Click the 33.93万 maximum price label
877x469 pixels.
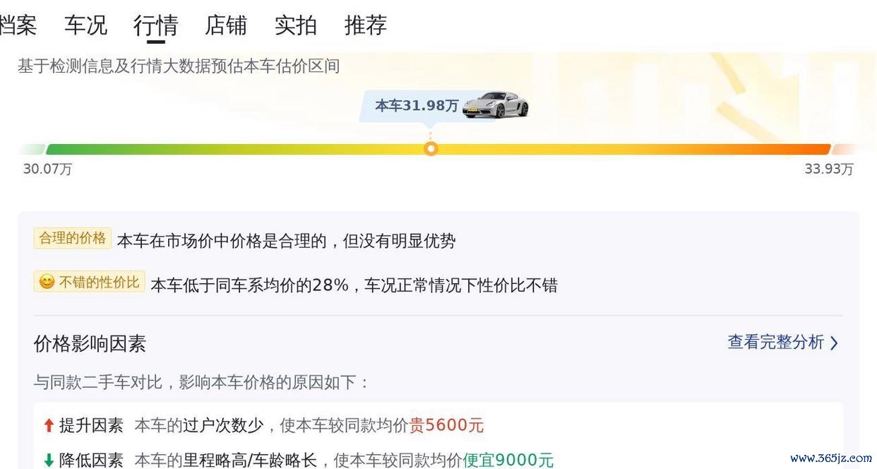point(829,170)
